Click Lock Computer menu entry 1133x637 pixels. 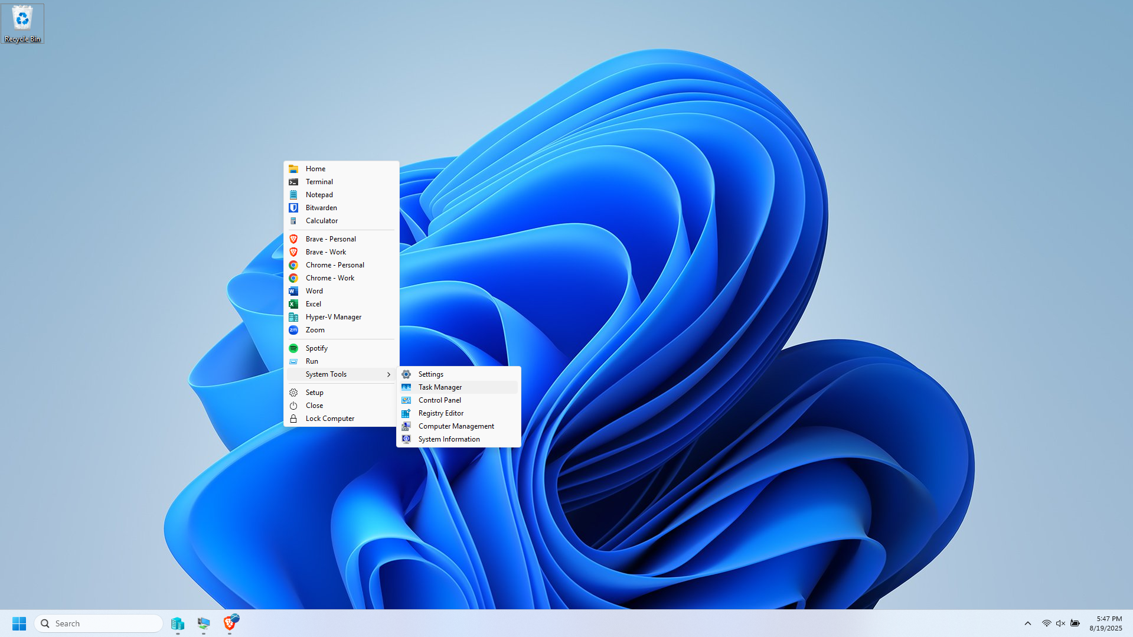pyautogui.click(x=329, y=419)
